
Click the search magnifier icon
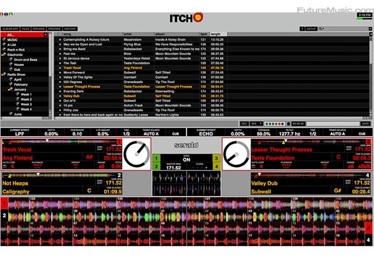click(320, 29)
